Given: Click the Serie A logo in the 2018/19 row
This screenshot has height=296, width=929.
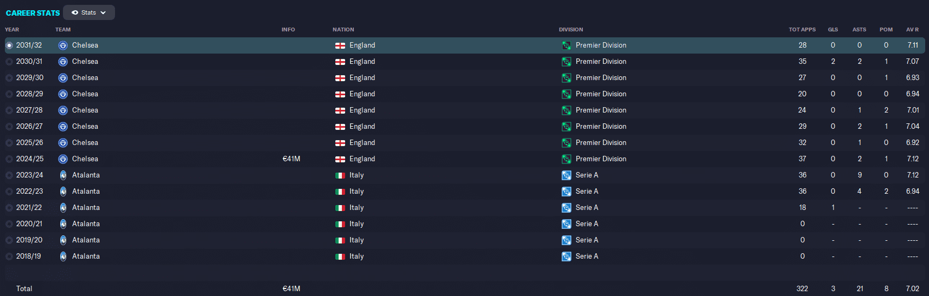Looking at the screenshot, I should 566,256.
